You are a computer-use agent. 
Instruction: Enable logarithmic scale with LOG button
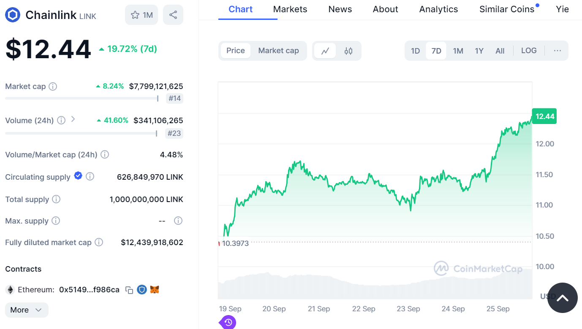tap(528, 50)
